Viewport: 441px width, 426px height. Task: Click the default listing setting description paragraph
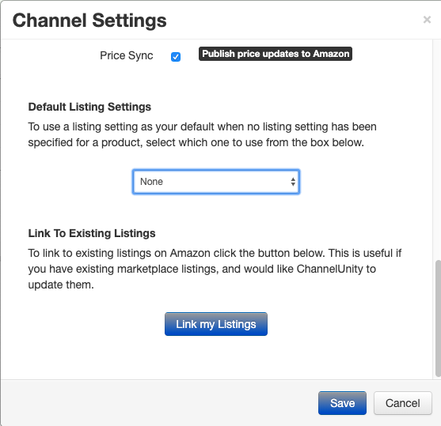coord(202,134)
